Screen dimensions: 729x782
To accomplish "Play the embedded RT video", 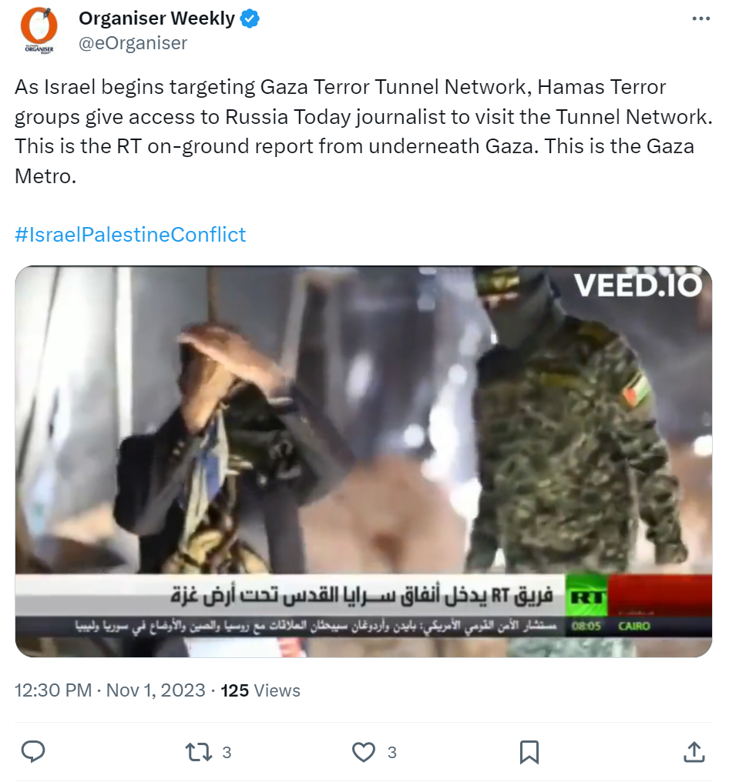I will 364,461.
